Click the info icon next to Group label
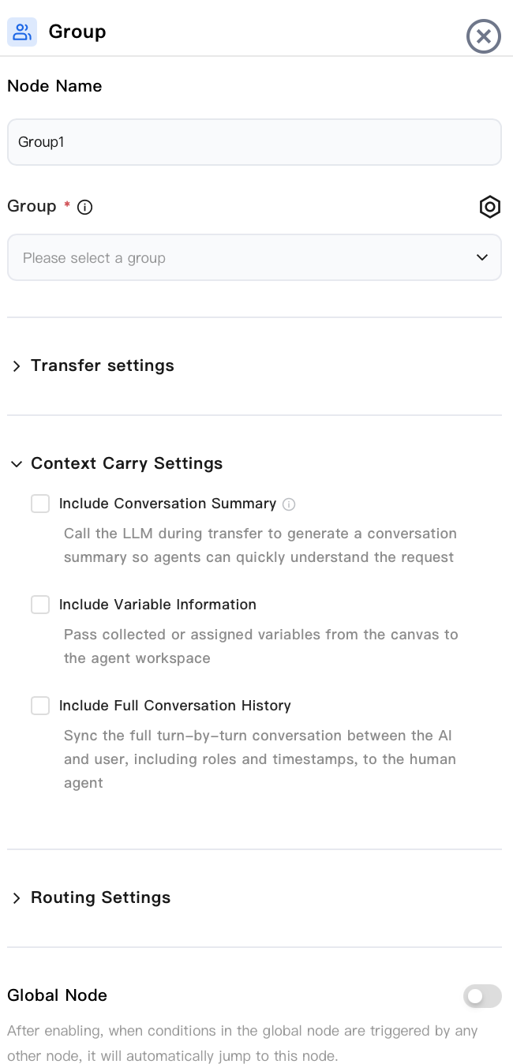513x1064 pixels. pyautogui.click(x=85, y=208)
